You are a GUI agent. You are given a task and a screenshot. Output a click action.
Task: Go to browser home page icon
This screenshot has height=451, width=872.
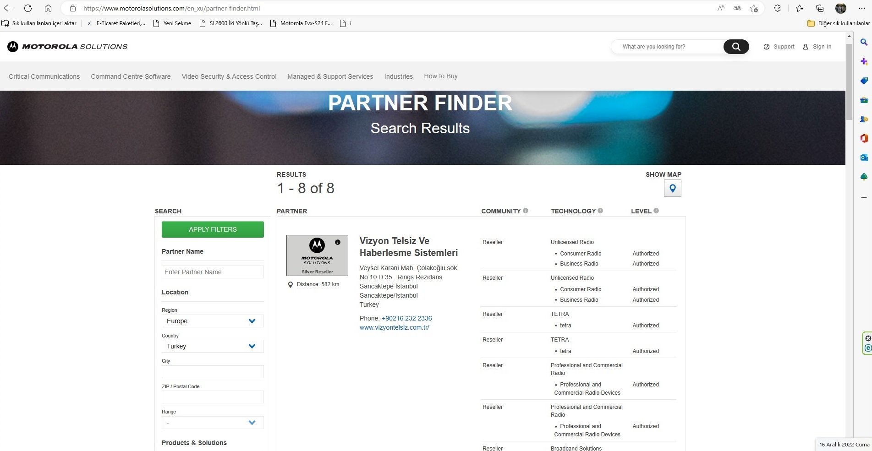coord(48,8)
